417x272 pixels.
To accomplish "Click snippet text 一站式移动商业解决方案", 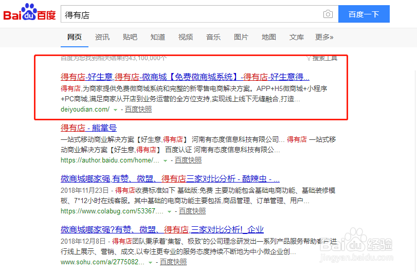I will pos(198,144).
